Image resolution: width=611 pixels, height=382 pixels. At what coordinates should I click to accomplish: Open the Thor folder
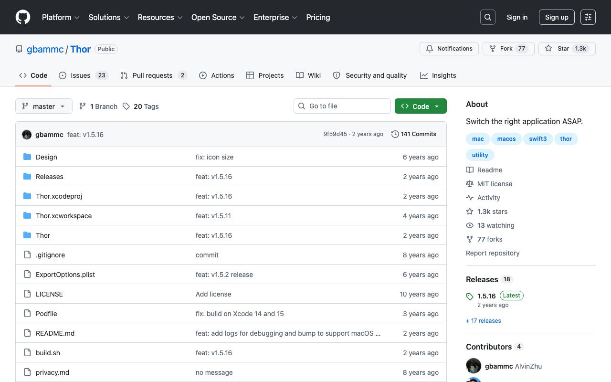43,235
